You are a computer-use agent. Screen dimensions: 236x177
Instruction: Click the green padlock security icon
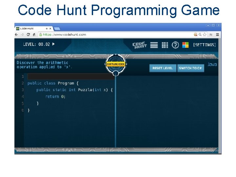click(40, 35)
